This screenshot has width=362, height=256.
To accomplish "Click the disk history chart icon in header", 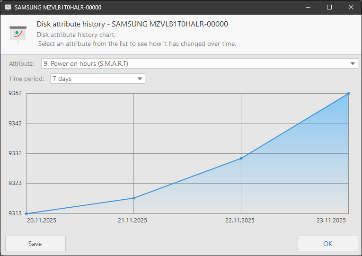I will click(x=18, y=34).
